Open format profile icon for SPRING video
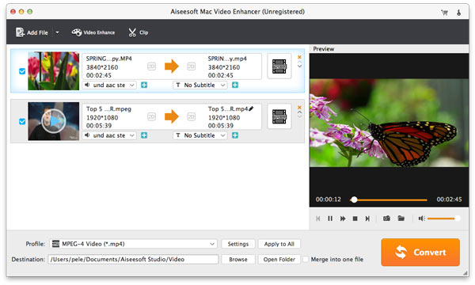The height and width of the screenshot is (285, 475). tap(279, 66)
